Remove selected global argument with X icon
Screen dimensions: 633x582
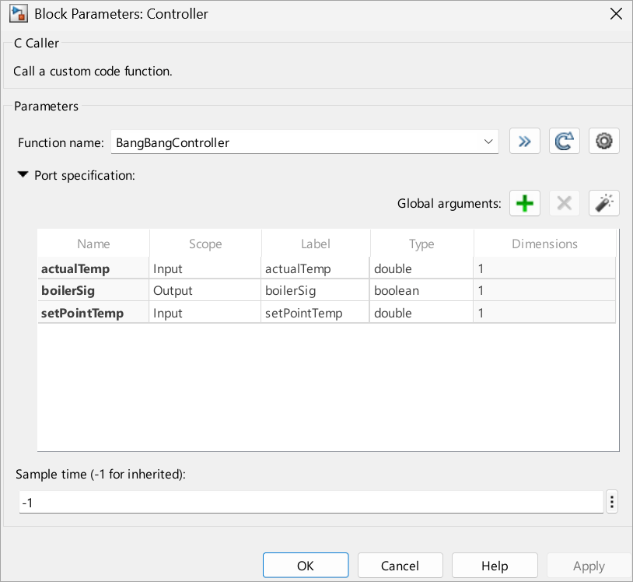[564, 203]
